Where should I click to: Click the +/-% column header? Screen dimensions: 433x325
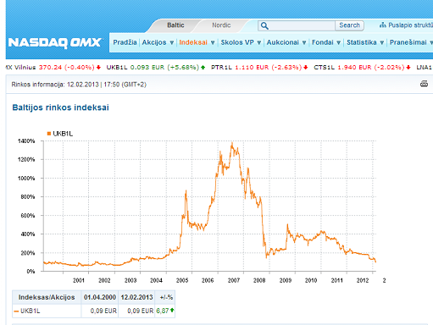[x=166, y=297]
